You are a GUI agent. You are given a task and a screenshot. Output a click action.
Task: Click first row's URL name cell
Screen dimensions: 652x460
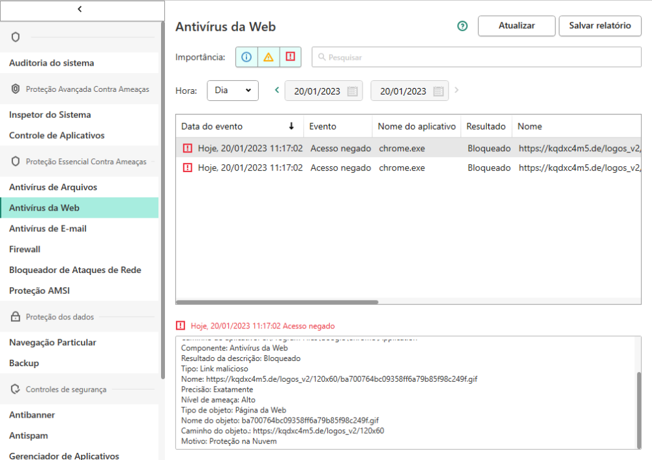[580, 149]
